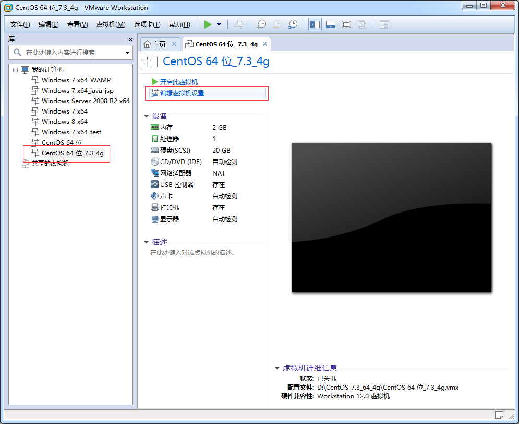Image resolution: width=519 pixels, height=424 pixels.
Task: Click the send Ctrl+Alt+Del toolbar icon
Action: (x=239, y=24)
